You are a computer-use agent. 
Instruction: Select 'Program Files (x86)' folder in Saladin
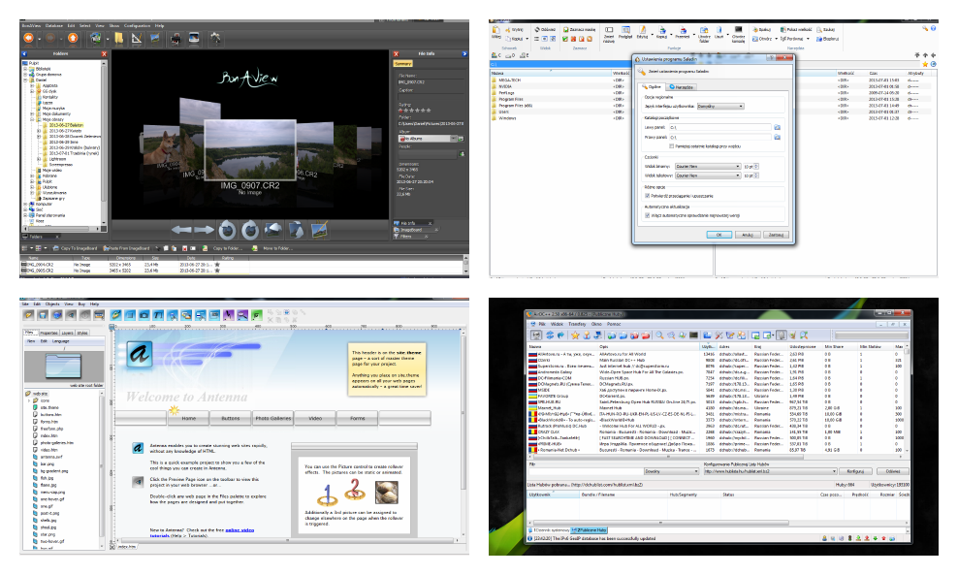516,105
